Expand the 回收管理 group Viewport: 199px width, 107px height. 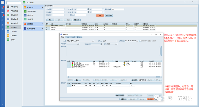pos(42,24)
